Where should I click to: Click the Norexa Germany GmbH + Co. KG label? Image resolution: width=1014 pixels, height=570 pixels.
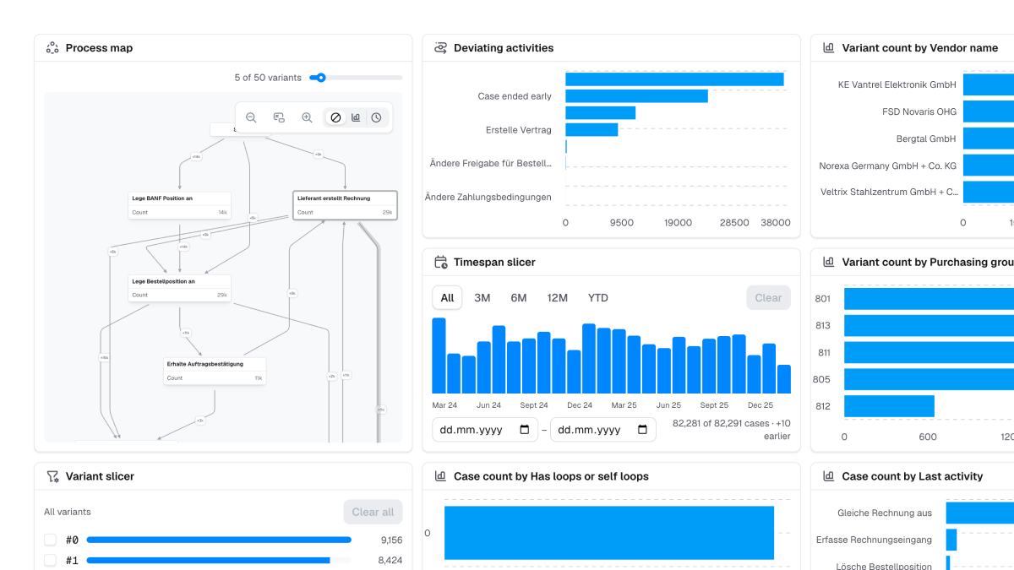pos(888,166)
